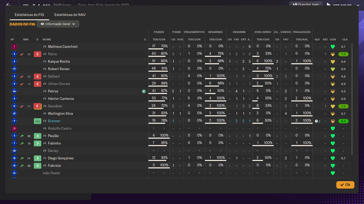This screenshot has height=204, width=364.
Task: Open the Informação Geral dropdown
Action: tap(58, 24)
